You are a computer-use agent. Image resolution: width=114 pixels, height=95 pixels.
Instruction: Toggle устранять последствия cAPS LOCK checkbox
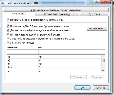pyautogui.click(x=8, y=38)
